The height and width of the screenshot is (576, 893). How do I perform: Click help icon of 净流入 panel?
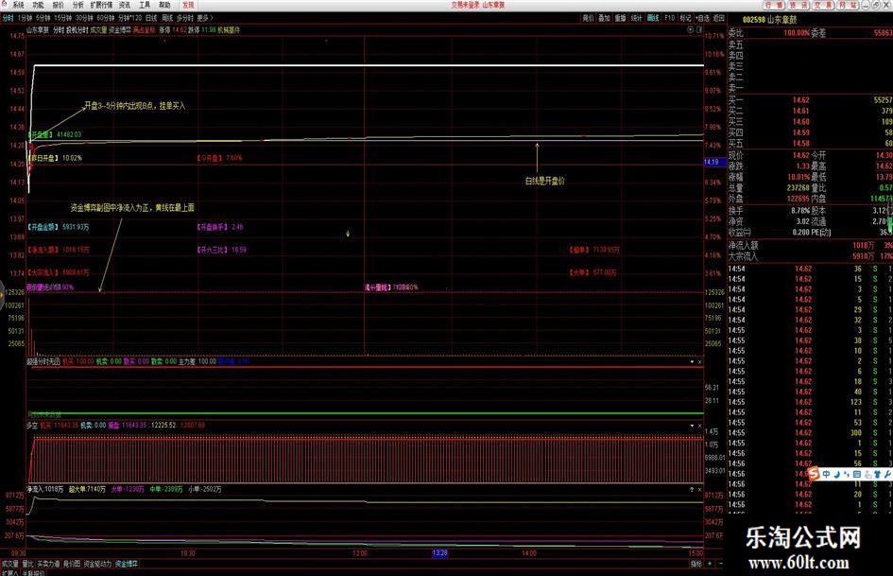[x=692, y=489]
